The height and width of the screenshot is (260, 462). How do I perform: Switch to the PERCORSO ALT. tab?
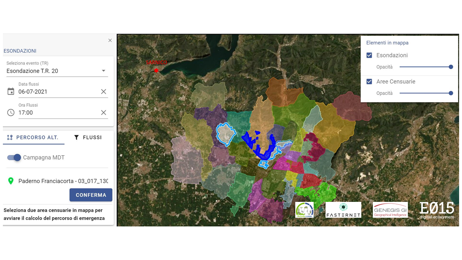coord(34,138)
